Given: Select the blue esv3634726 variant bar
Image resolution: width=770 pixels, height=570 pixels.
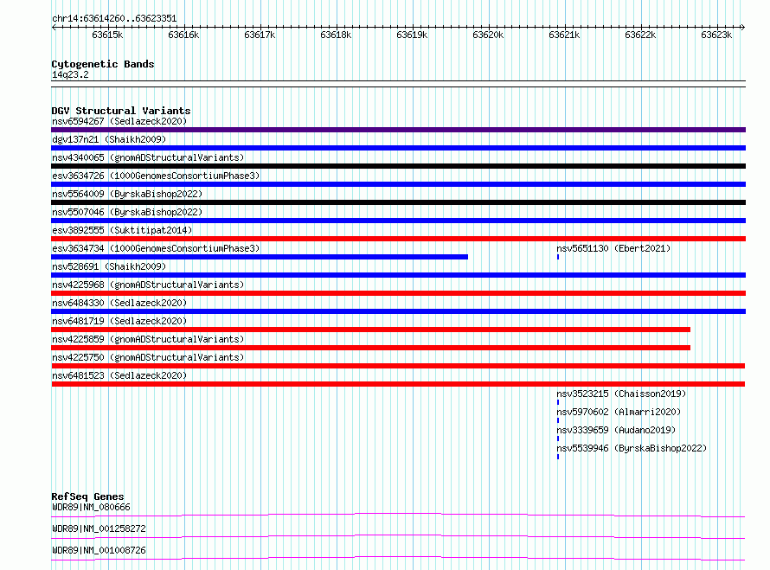Looking at the screenshot, I should point(398,184).
